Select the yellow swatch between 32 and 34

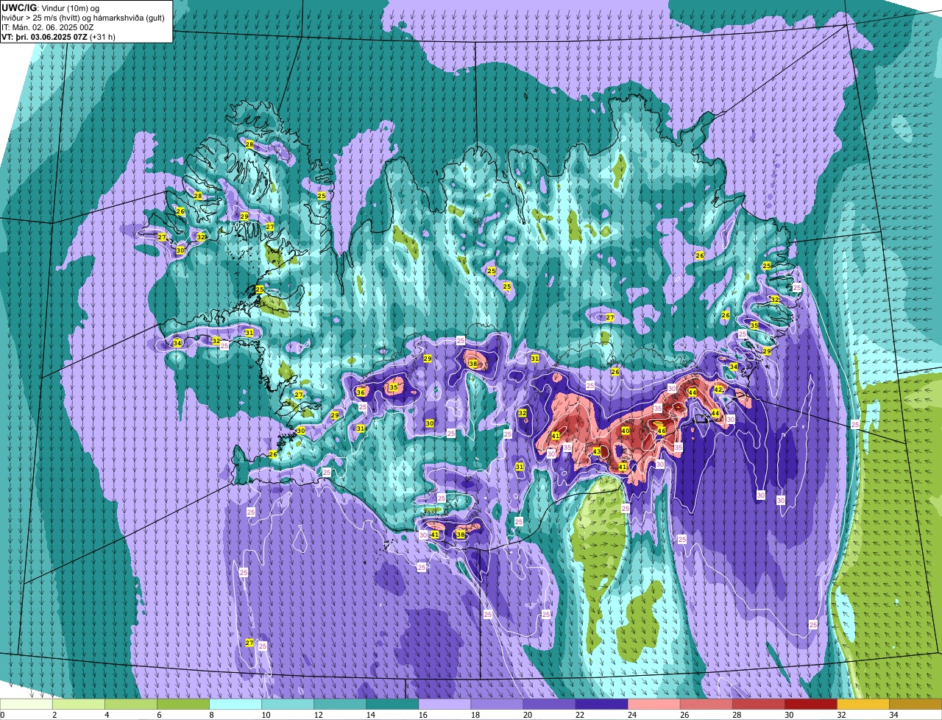click(x=863, y=705)
